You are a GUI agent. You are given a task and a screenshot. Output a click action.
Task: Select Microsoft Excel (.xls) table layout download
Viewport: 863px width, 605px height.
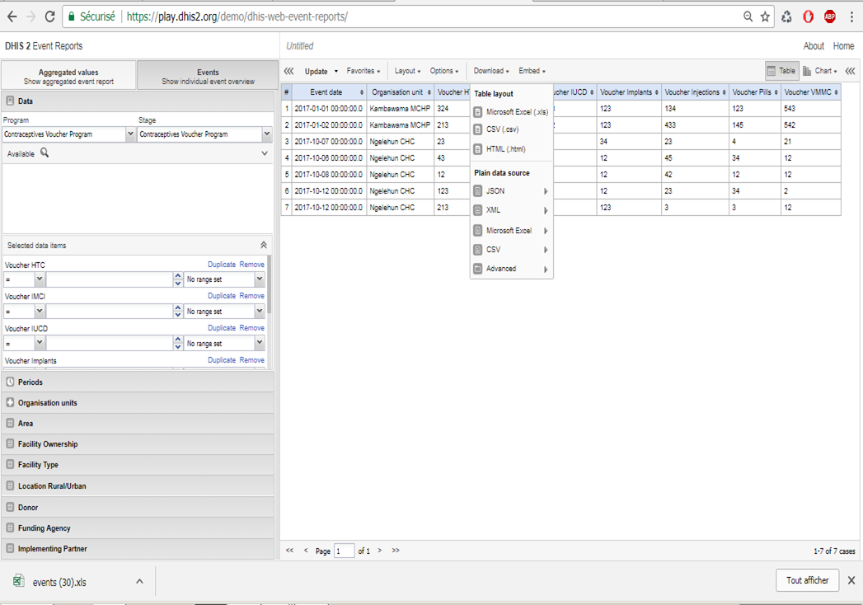(516, 112)
